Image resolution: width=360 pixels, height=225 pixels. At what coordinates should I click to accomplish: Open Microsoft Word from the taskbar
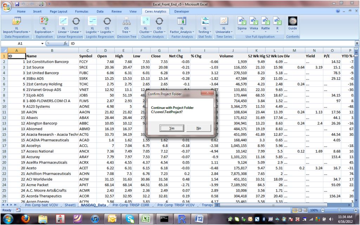199,219
